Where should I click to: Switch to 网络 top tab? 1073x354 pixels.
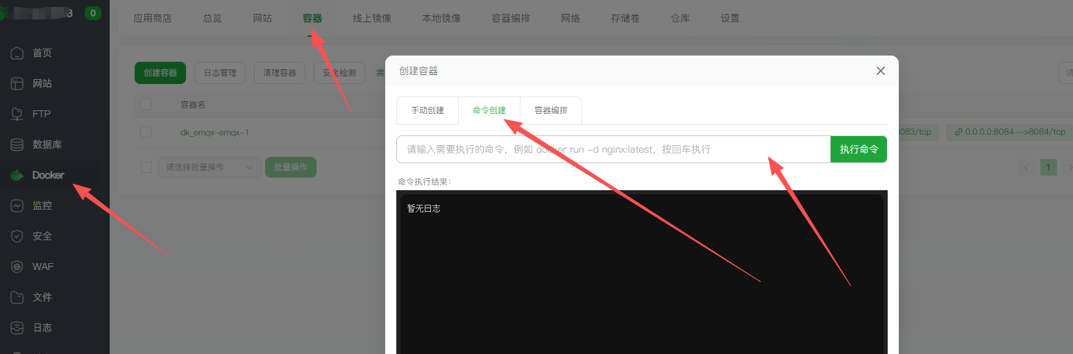click(571, 18)
